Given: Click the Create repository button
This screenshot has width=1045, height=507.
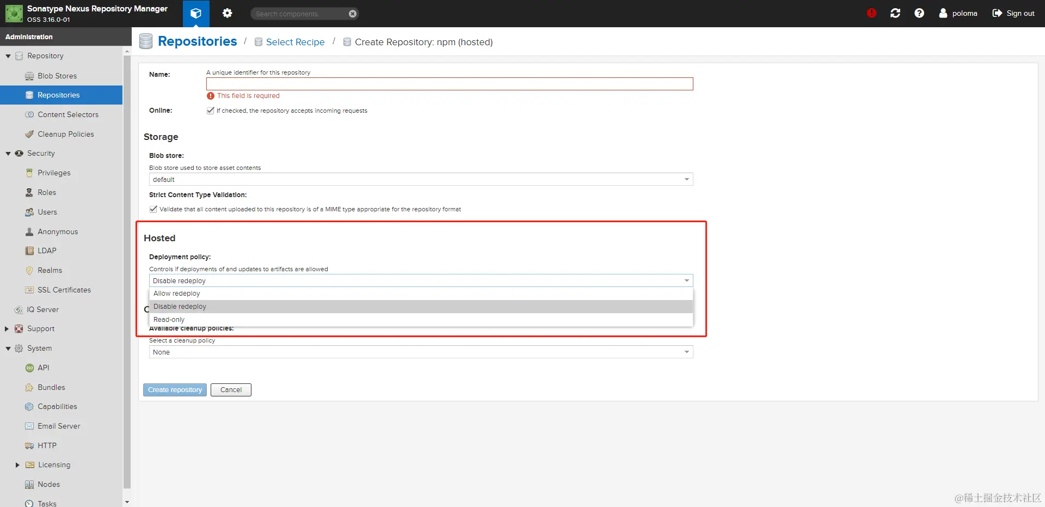Looking at the screenshot, I should point(175,390).
